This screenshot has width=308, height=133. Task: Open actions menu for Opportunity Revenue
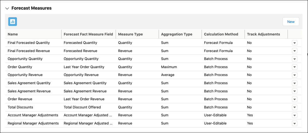pyautogui.click(x=294, y=75)
